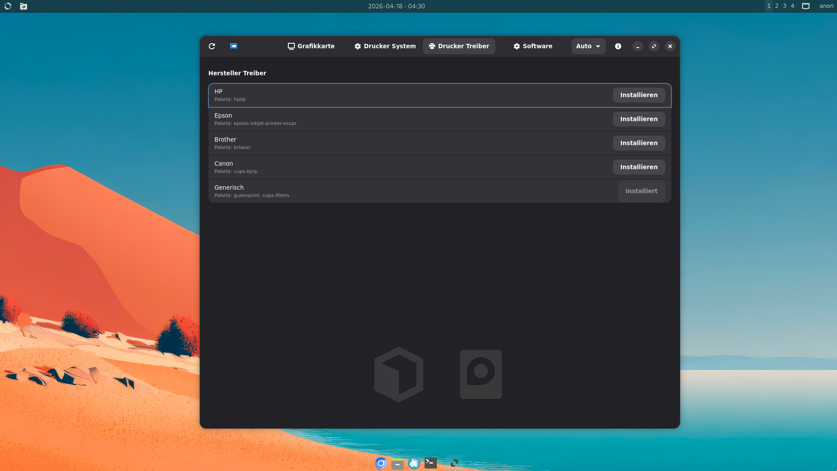
Task: Switch to the Drucker System tab
Action: (385, 46)
